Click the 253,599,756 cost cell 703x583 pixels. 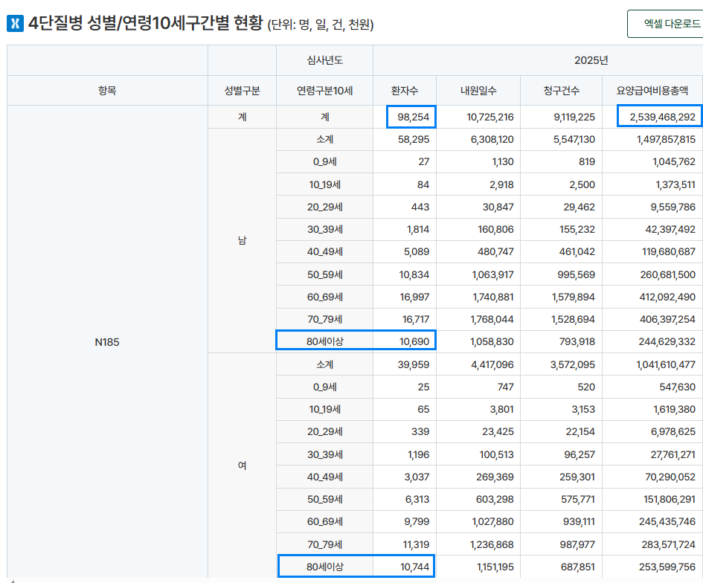coord(652,567)
